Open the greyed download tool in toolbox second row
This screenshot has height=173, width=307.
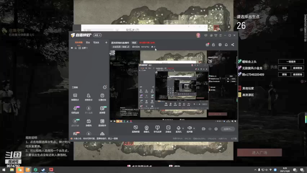pos(89,110)
